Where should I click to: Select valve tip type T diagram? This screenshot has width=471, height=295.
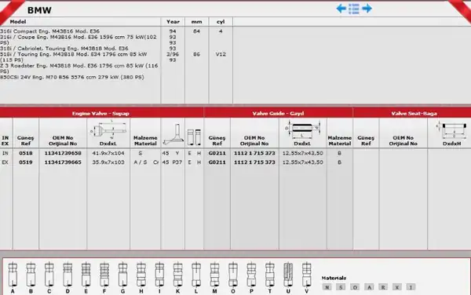[270, 275]
